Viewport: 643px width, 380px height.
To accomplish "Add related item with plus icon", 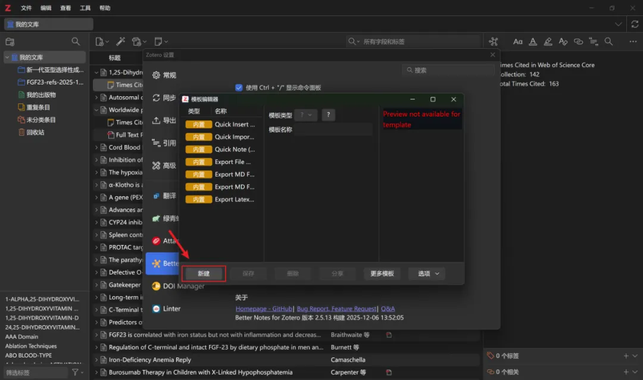I will [626, 372].
